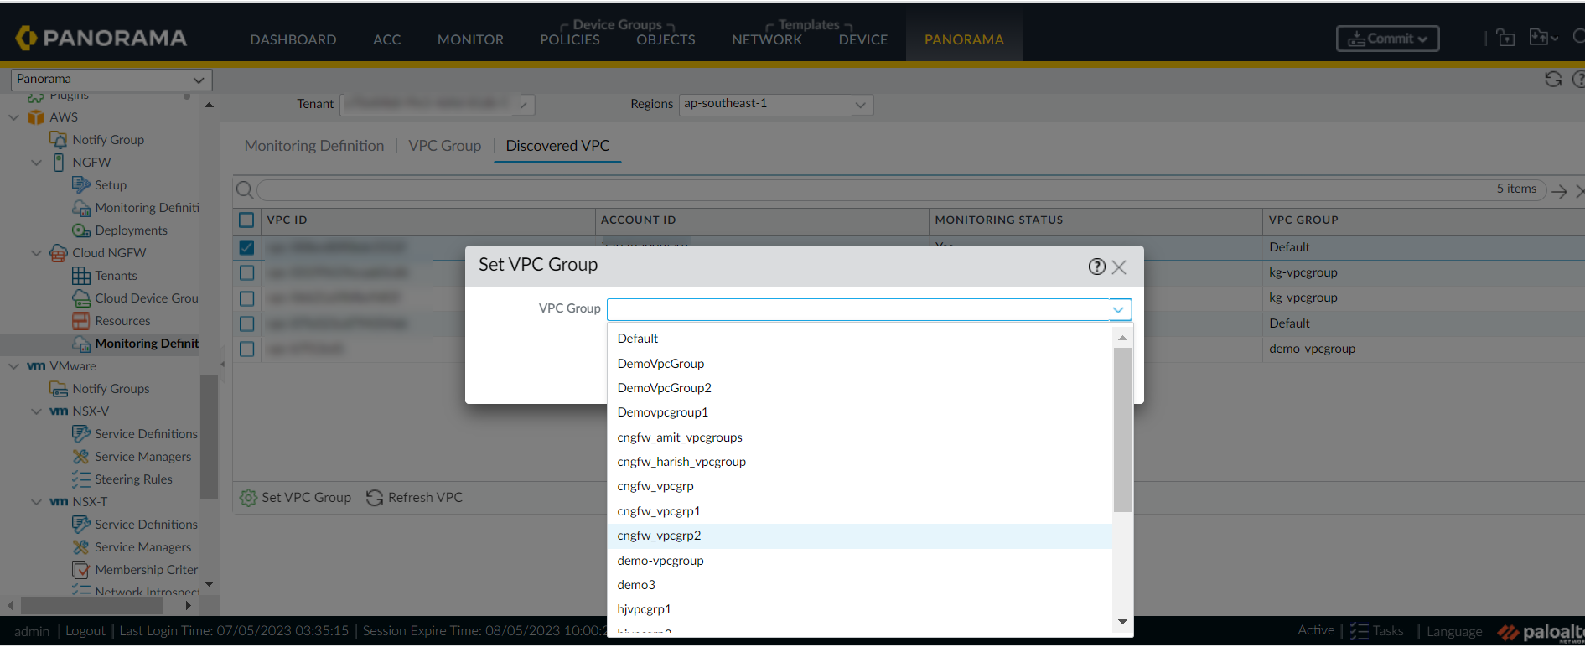This screenshot has height=647, width=1585.
Task: Toggle the select-all checkbox in the VPC ID header
Action: click(x=246, y=220)
